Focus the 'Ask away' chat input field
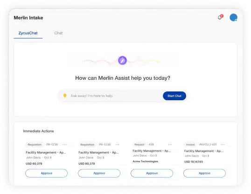 [x=116, y=96]
